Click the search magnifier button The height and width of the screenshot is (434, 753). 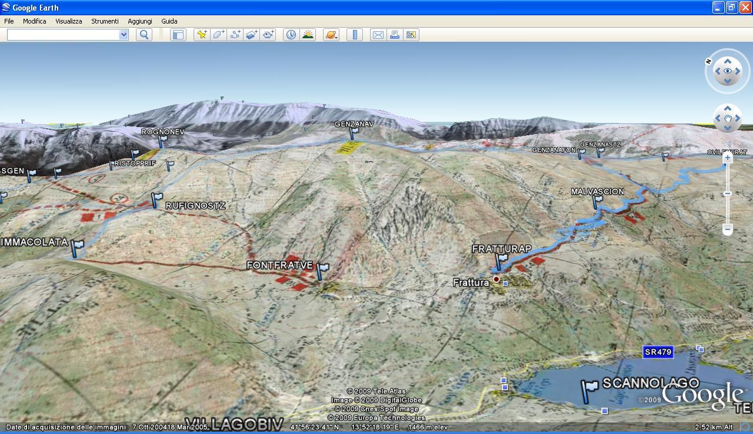click(144, 35)
